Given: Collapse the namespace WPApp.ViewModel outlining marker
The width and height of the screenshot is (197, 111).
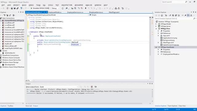Looking at the screenshot, I should coord(29,32).
